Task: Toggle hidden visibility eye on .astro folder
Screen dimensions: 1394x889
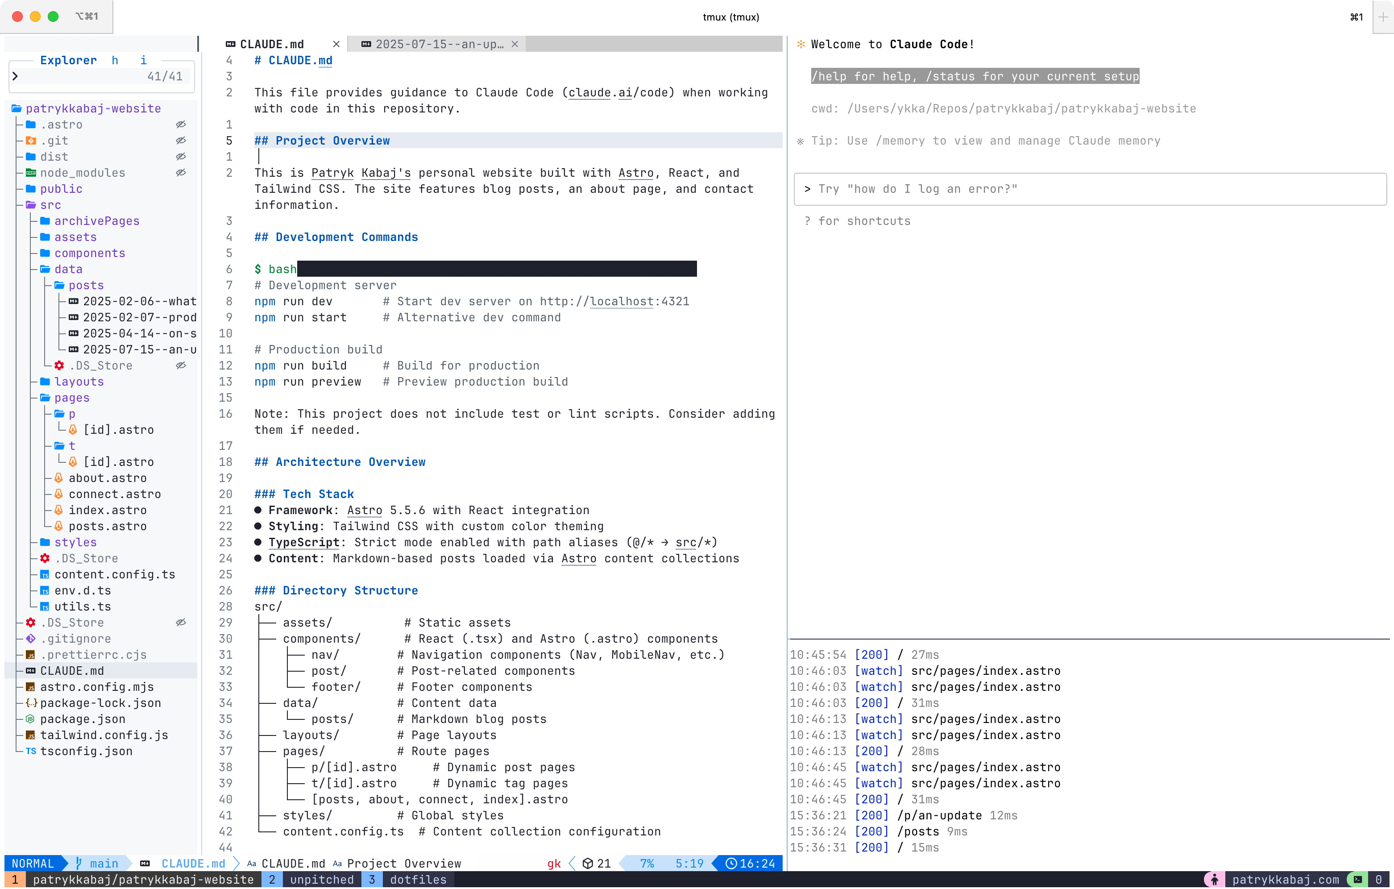Action: (x=181, y=125)
